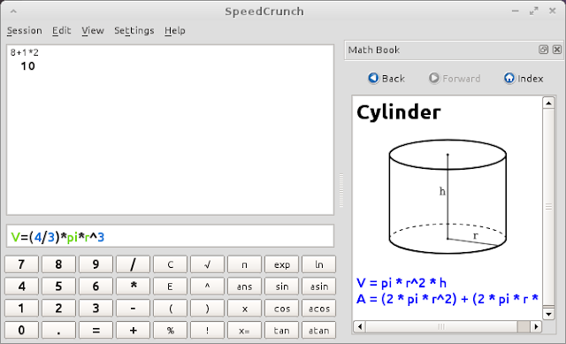Viewport: 566px width, 344px height.
Task: Click the horizontal scroll left arrow
Action: point(360,326)
